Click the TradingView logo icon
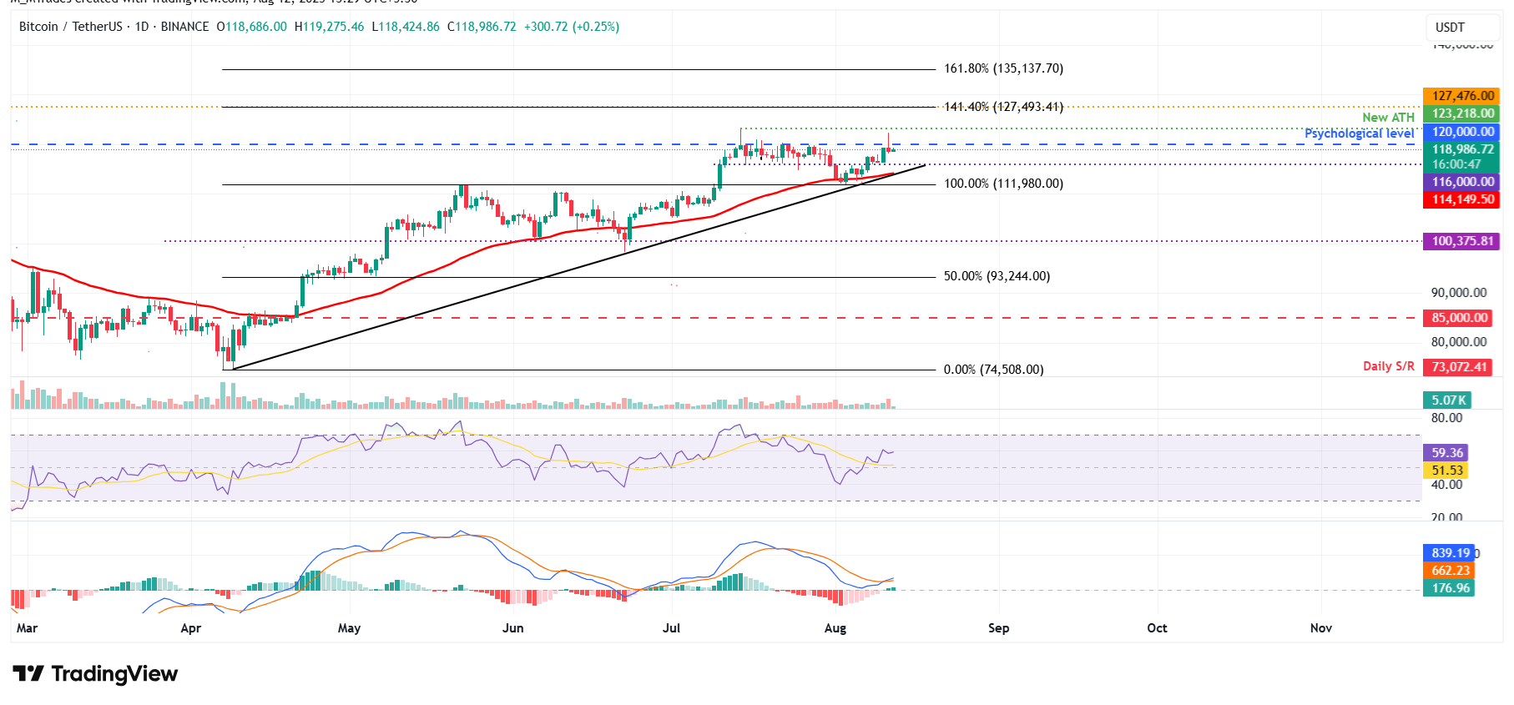1514x705 pixels. point(28,673)
